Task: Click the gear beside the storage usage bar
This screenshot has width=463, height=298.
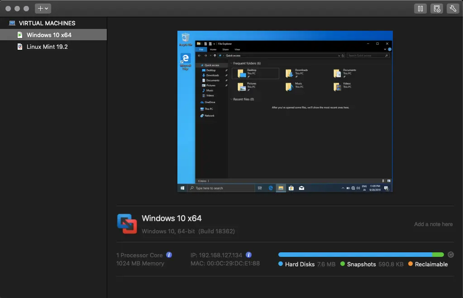Action: [450, 254]
